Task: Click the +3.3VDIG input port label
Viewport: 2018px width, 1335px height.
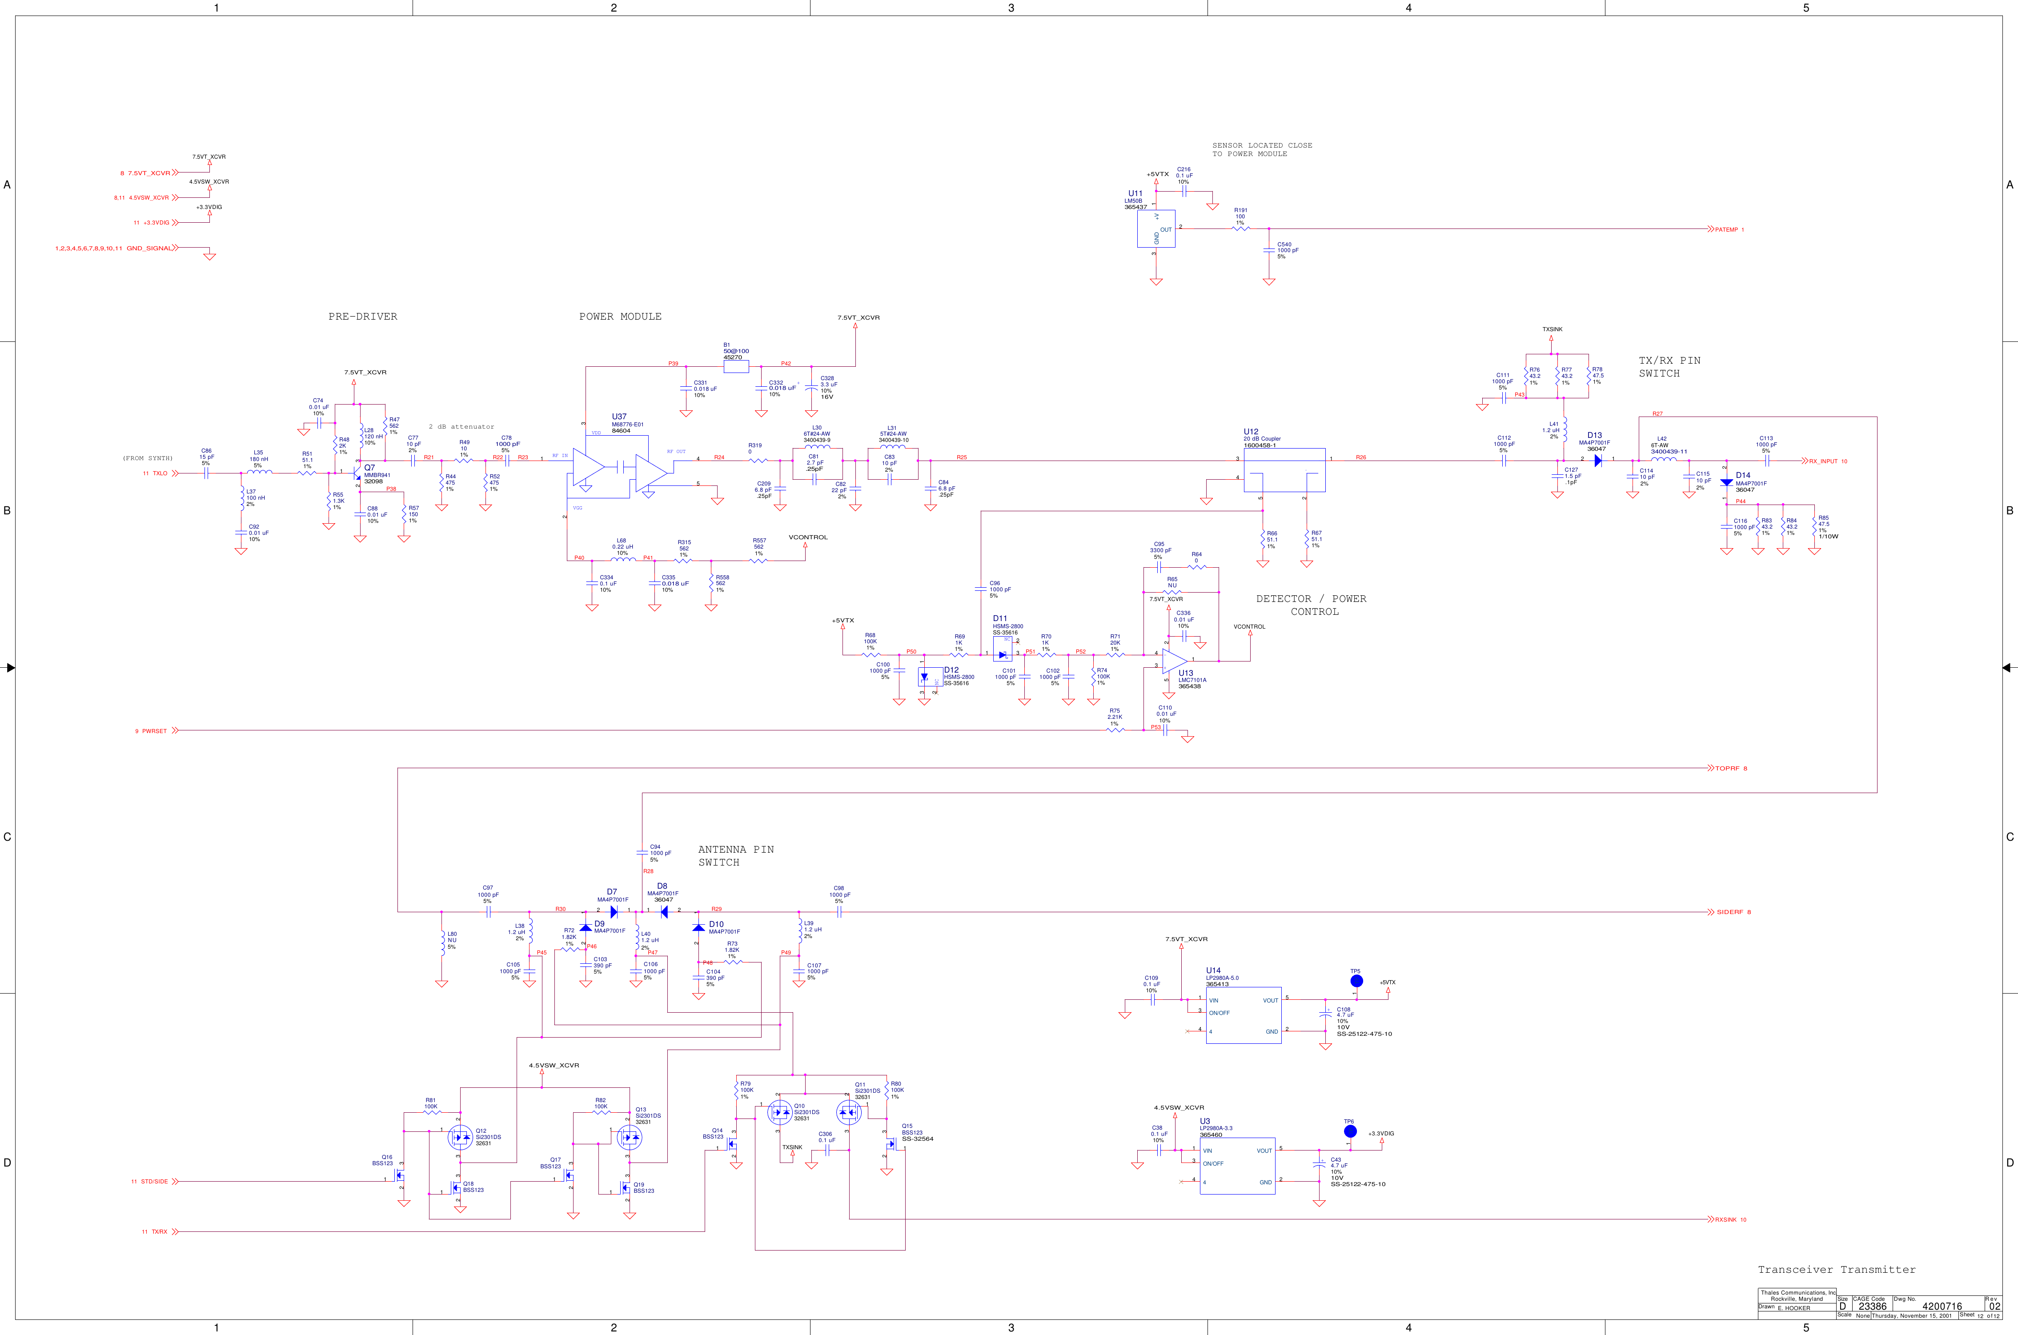Action: [x=156, y=223]
